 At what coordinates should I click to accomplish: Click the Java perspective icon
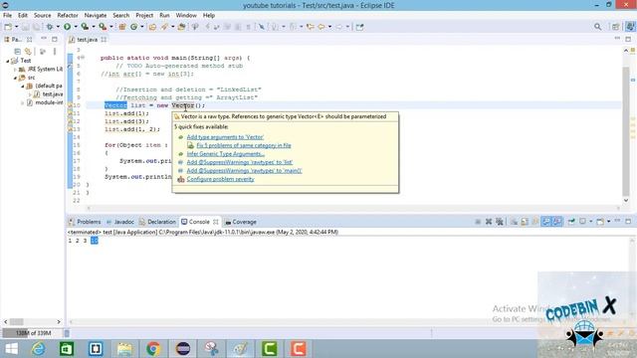630,27
